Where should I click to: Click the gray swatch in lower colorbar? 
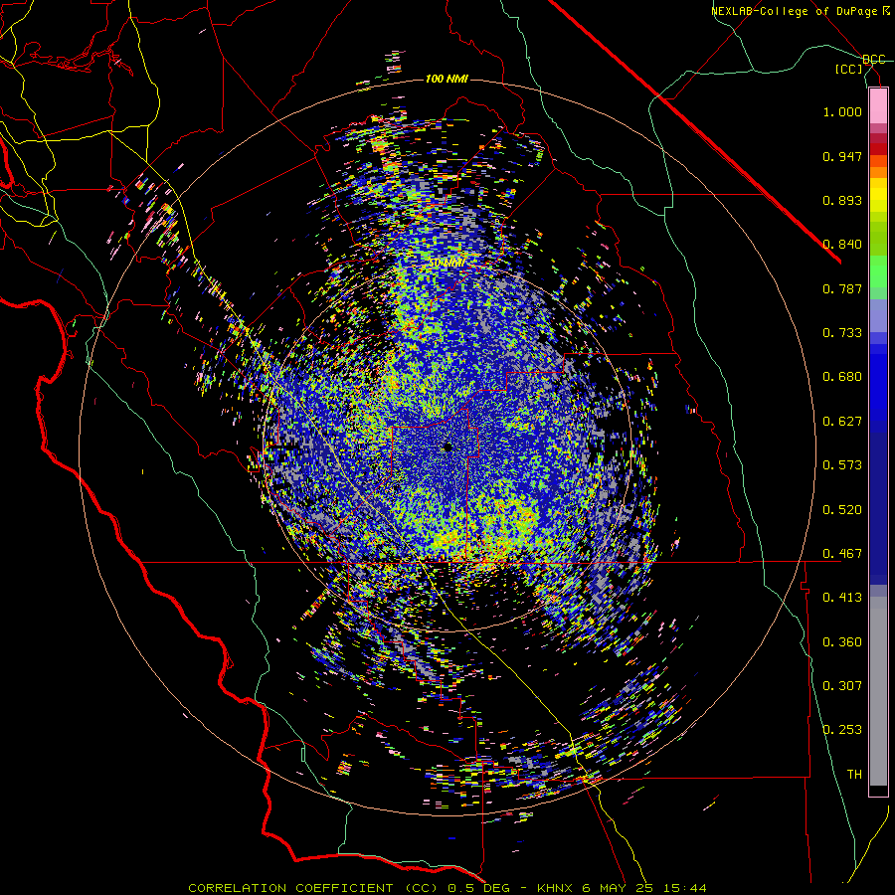878,691
